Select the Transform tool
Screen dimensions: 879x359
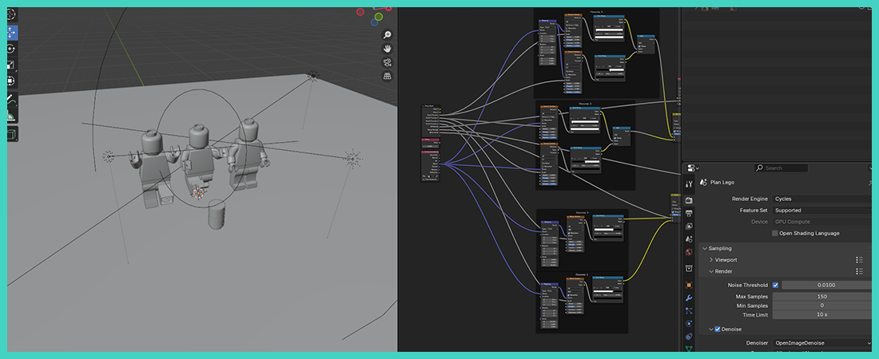pyautogui.click(x=12, y=81)
